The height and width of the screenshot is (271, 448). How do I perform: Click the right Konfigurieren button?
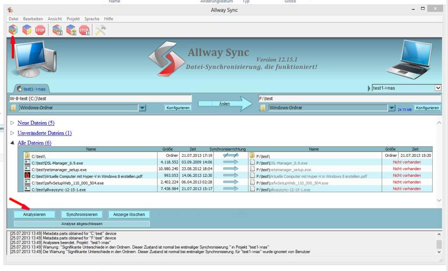(x=427, y=108)
